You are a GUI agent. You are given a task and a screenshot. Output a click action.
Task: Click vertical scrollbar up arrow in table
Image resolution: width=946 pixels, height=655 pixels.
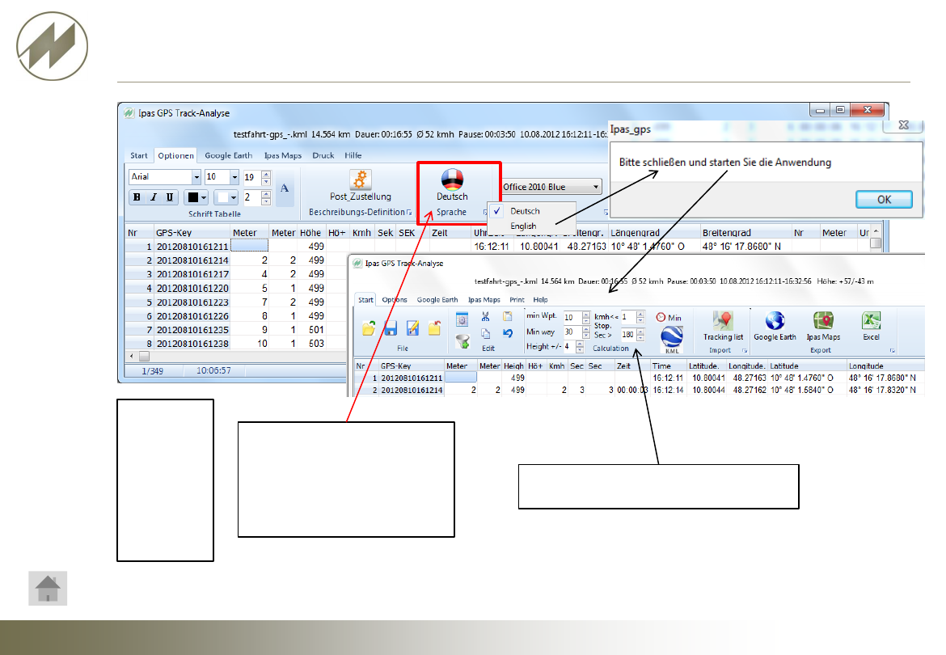click(876, 231)
